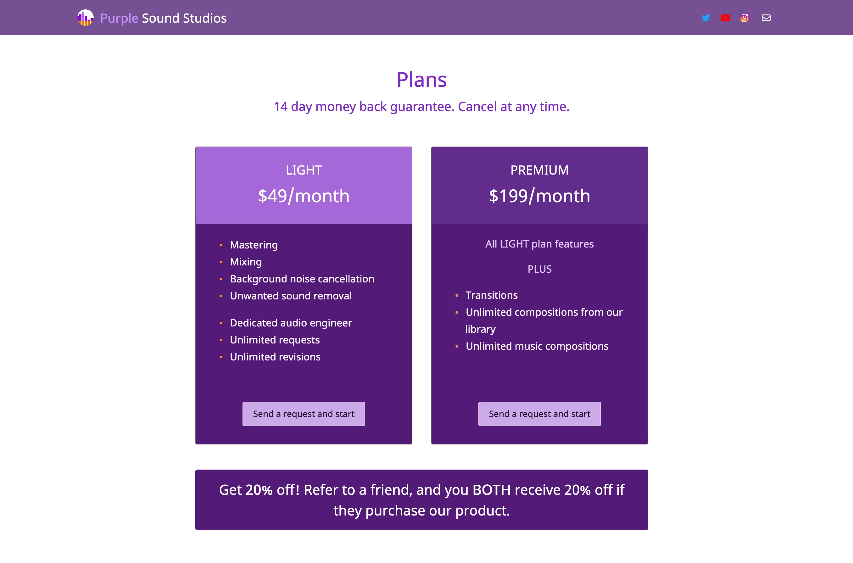
Task: Open the YouTube icon link
Action: [725, 18]
